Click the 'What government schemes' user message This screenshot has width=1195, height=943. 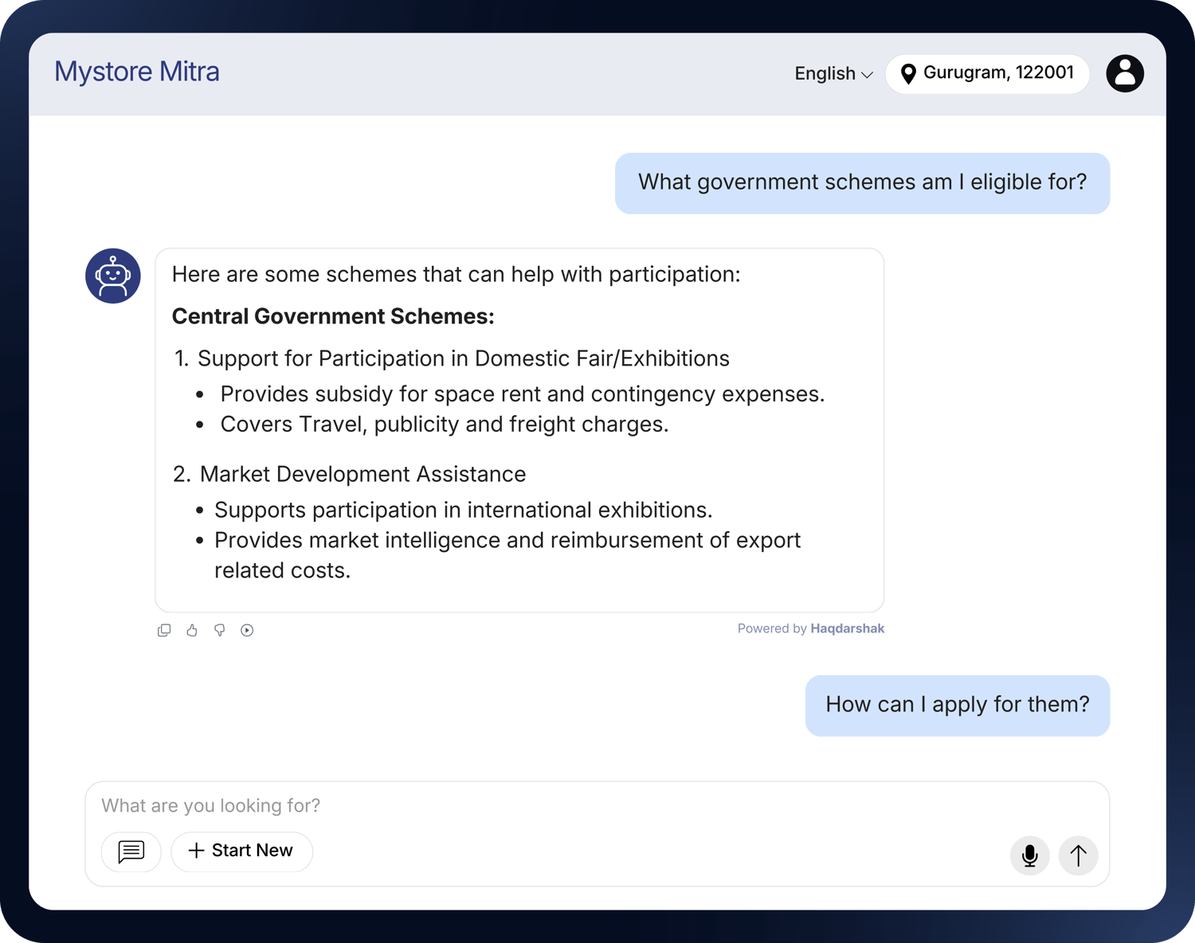(862, 182)
